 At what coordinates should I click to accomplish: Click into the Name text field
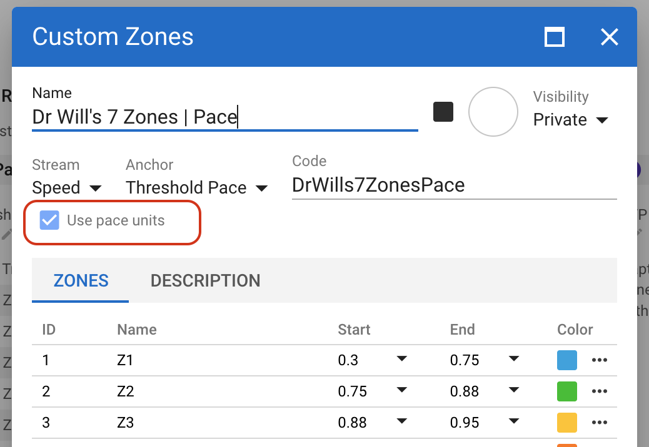point(225,117)
